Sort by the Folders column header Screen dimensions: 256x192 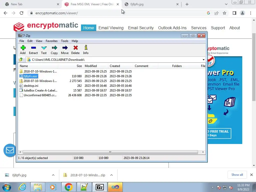pyautogui.click(x=170, y=66)
